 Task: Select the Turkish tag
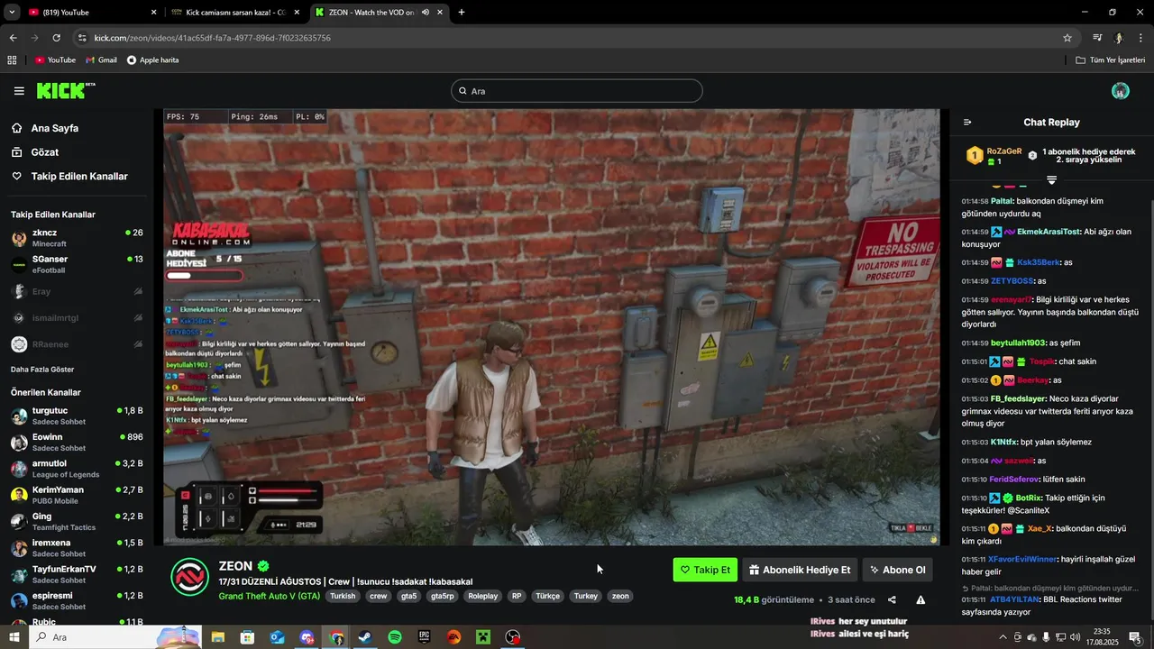[x=343, y=596]
